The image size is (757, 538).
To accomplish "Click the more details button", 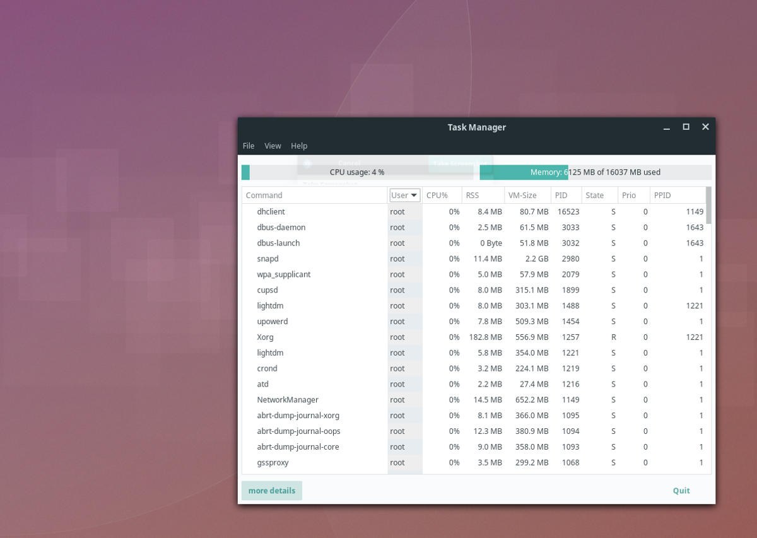I will [x=271, y=490].
